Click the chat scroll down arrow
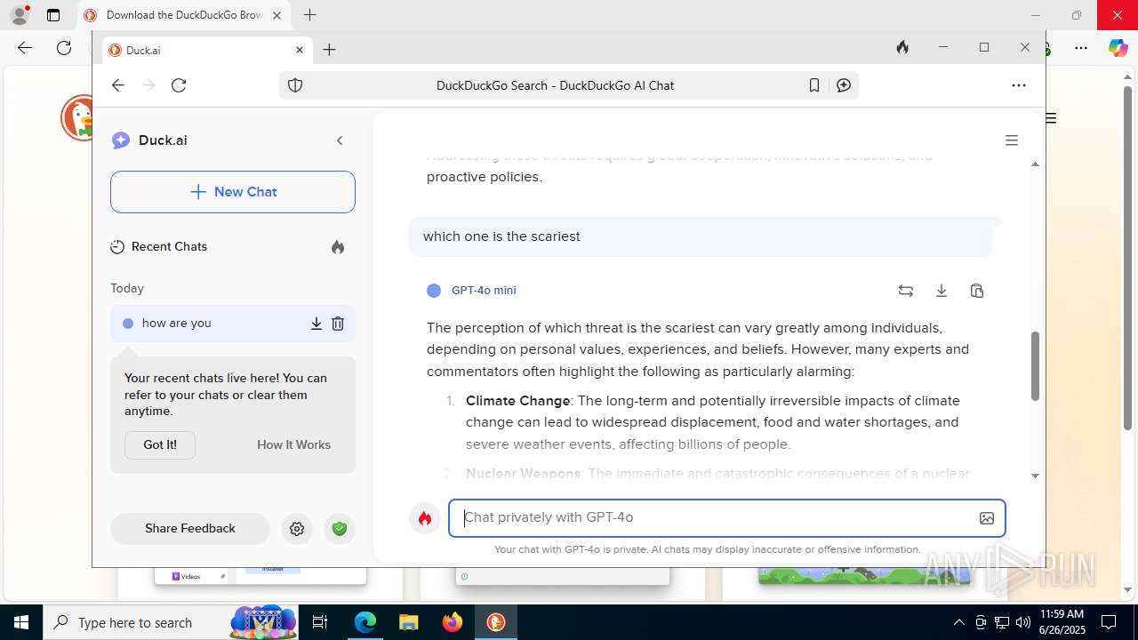 click(1035, 476)
